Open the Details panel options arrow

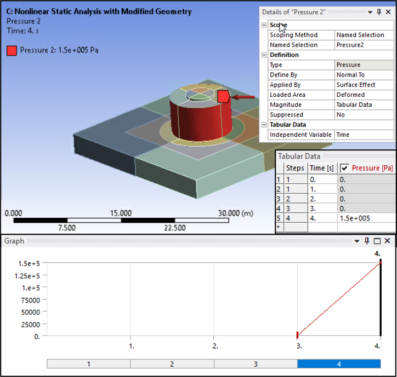coord(370,12)
